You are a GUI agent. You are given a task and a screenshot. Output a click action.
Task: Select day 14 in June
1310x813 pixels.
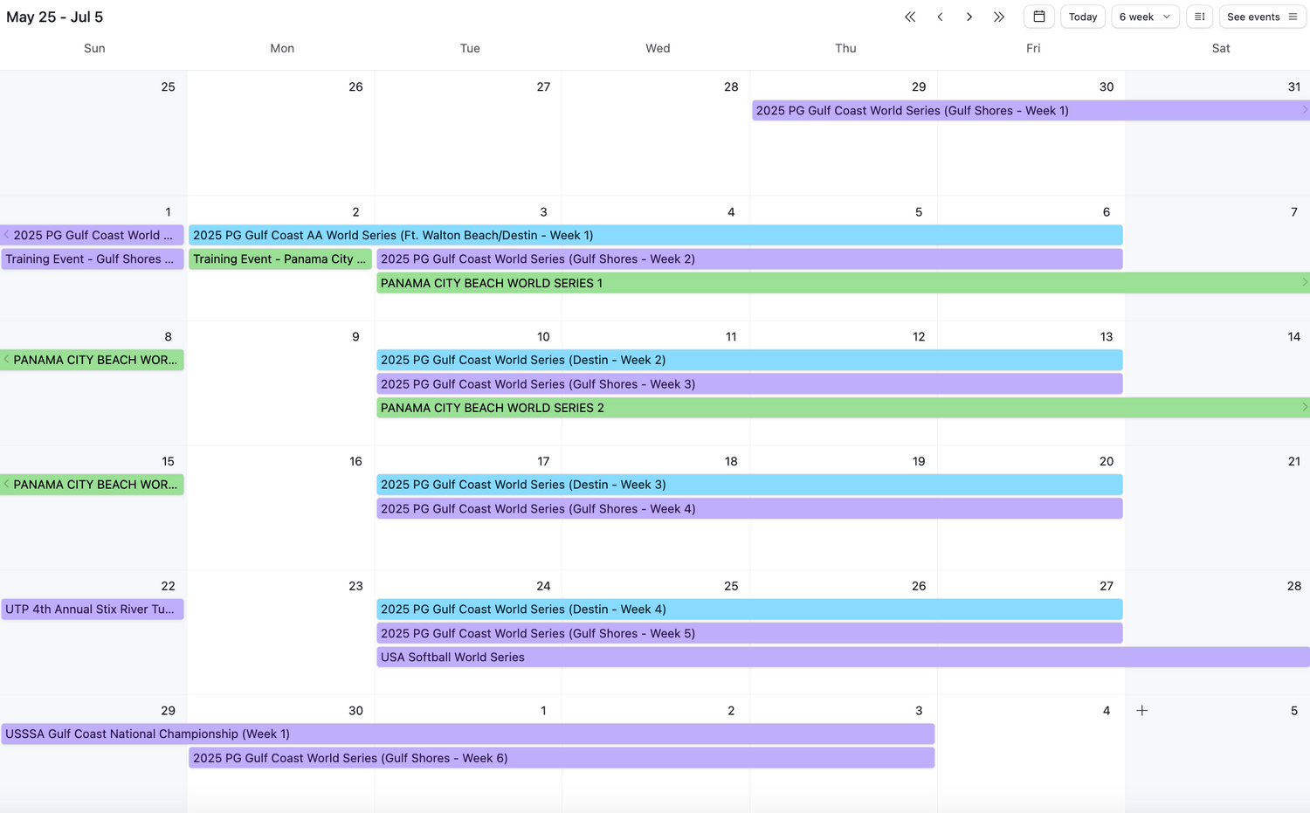(x=1294, y=337)
